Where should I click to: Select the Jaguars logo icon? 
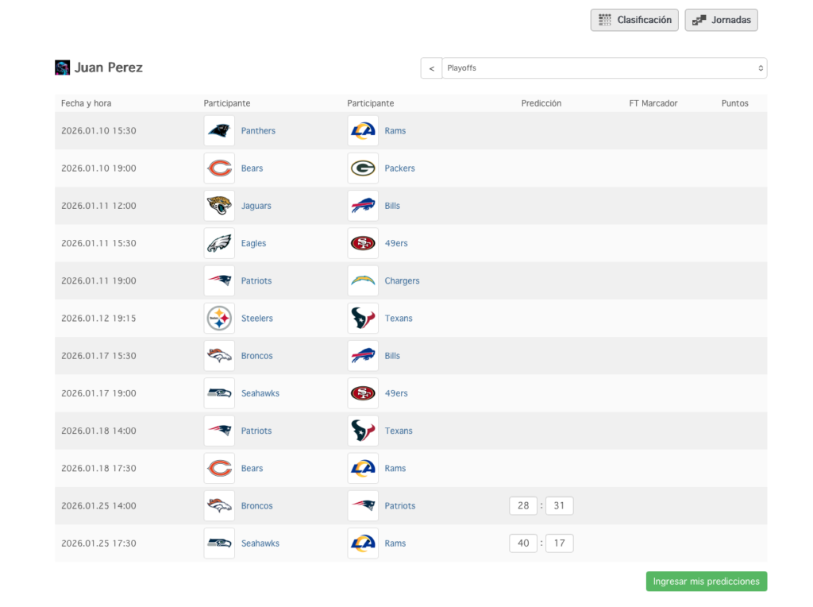coord(219,206)
